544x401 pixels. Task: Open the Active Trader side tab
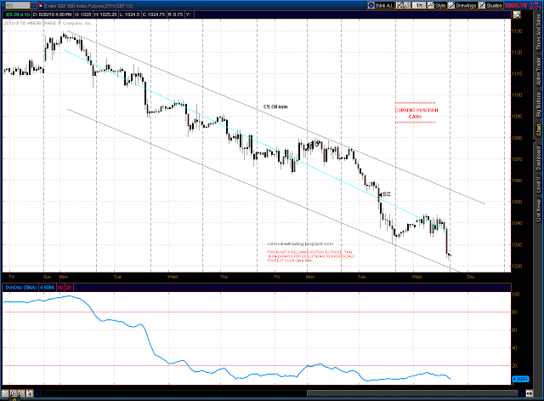pos(538,72)
